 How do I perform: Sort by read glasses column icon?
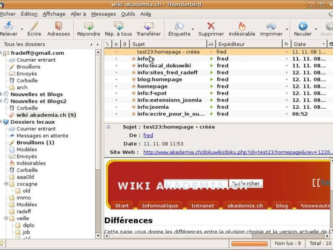point(211,44)
